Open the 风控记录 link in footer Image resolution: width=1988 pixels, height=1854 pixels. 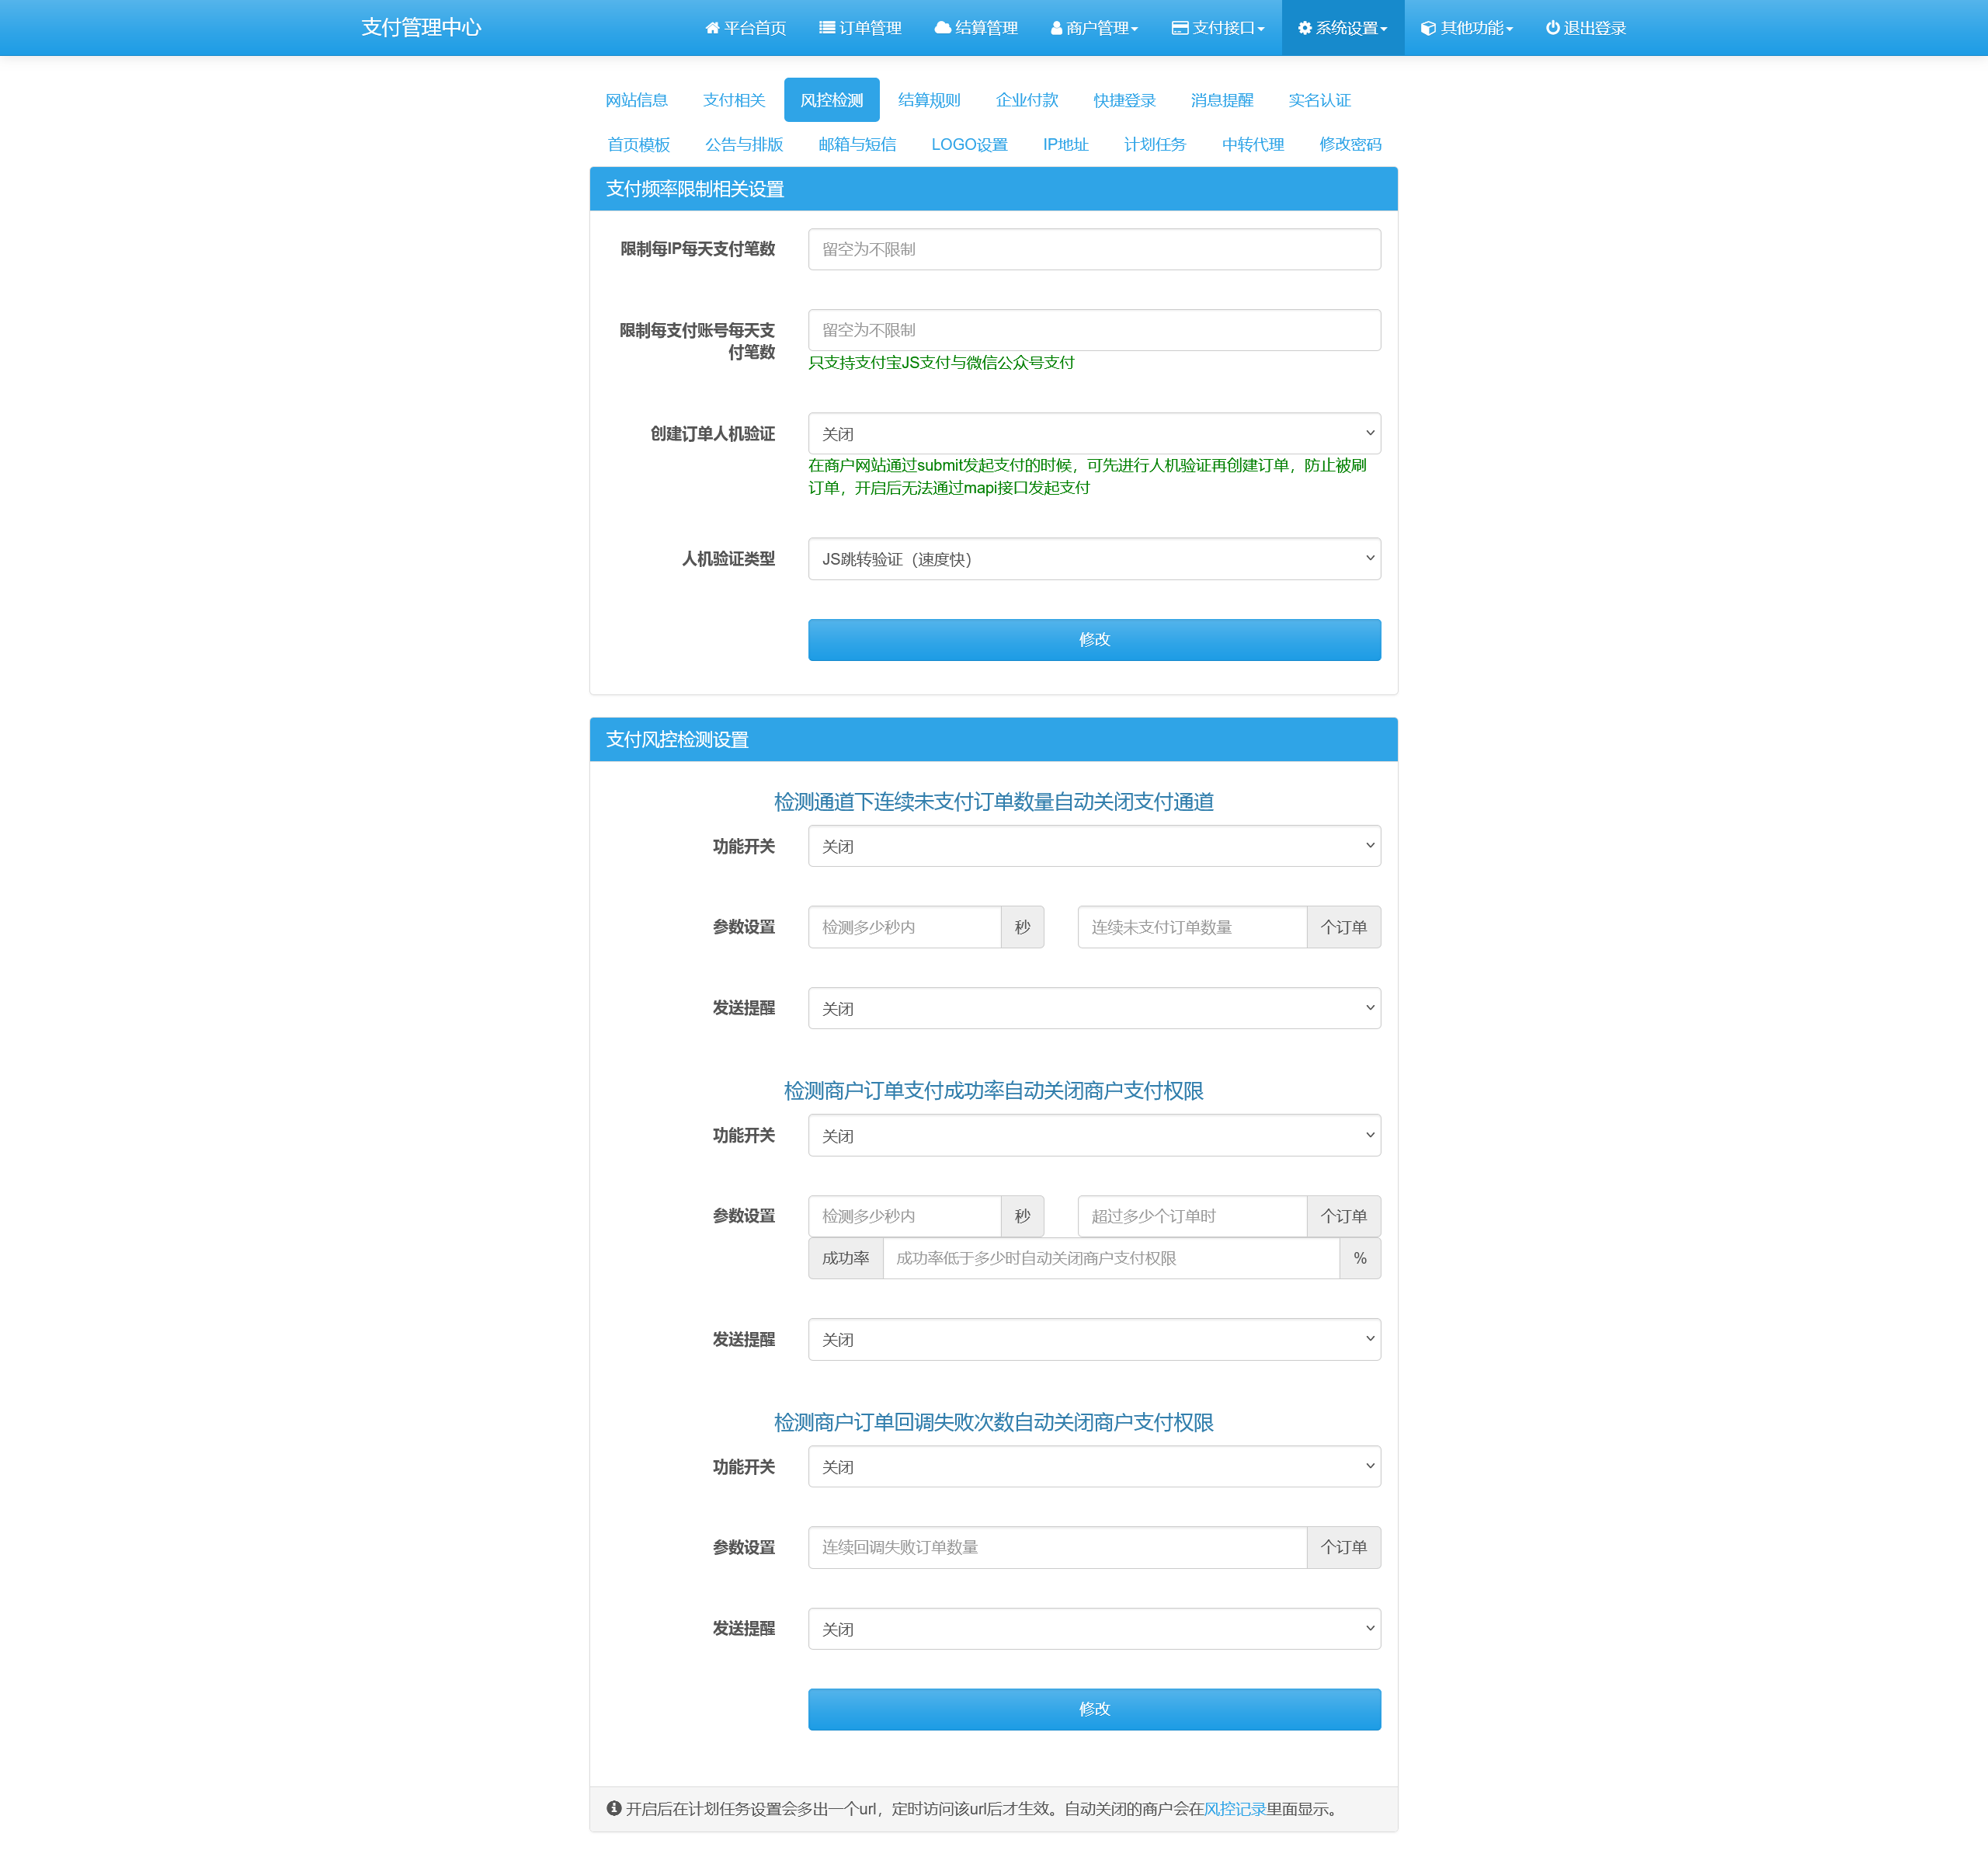(1234, 1808)
